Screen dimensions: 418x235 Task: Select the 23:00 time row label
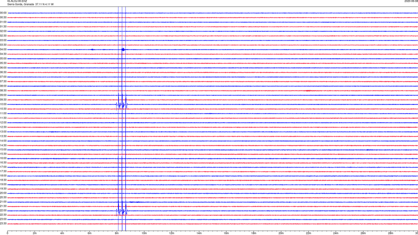tap(3, 219)
